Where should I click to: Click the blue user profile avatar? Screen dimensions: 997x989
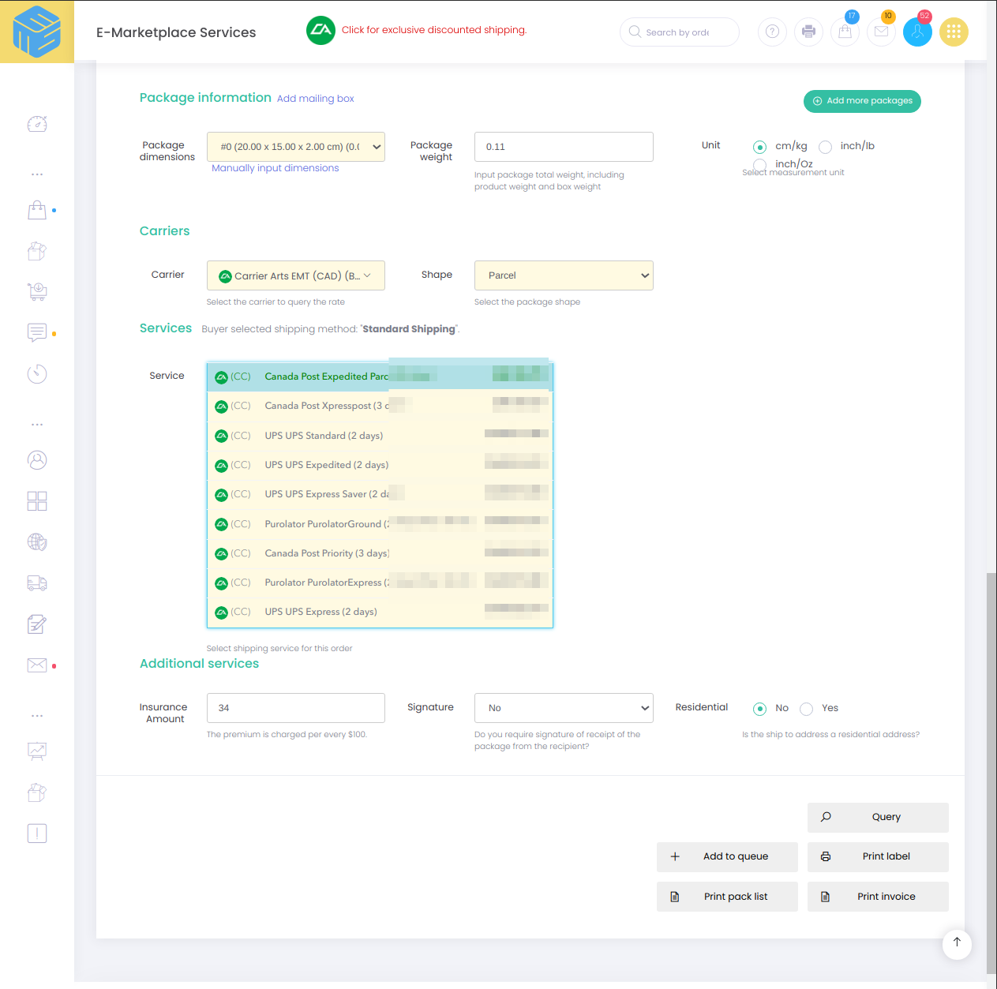917,32
